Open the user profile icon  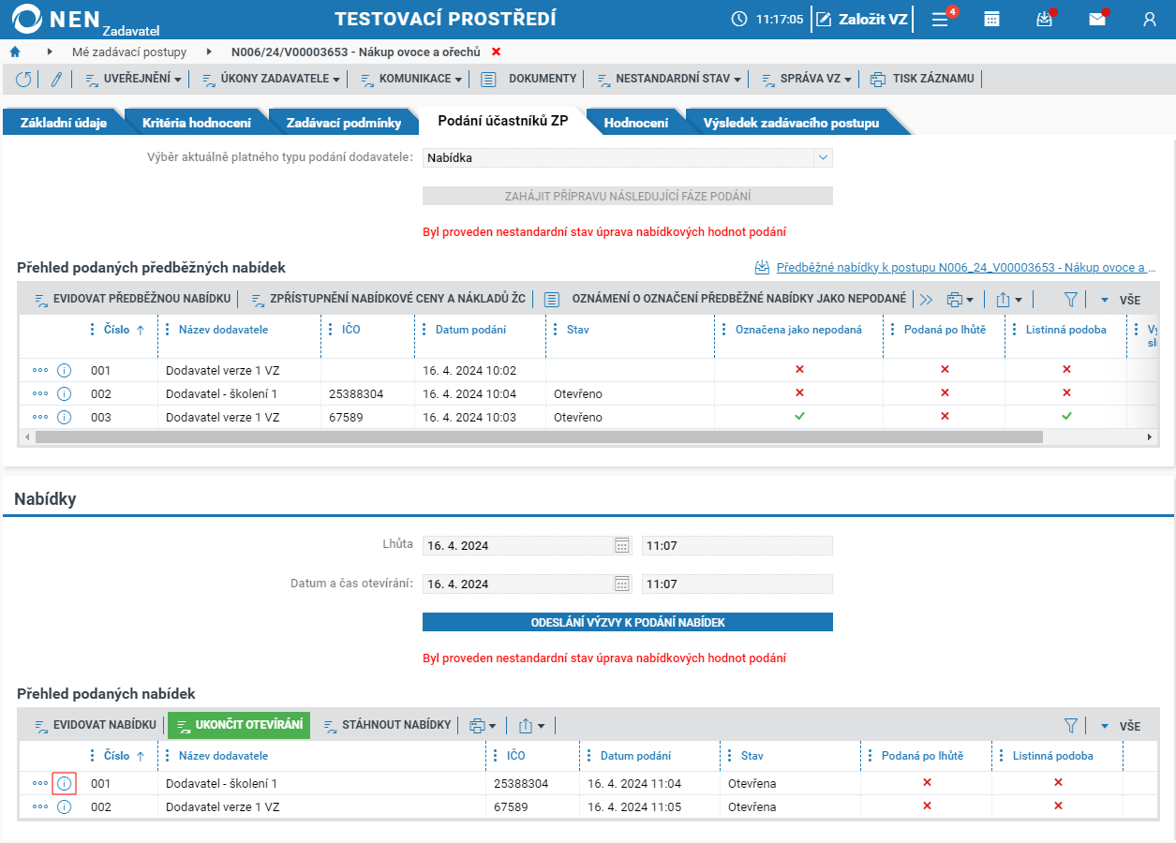(x=1149, y=19)
